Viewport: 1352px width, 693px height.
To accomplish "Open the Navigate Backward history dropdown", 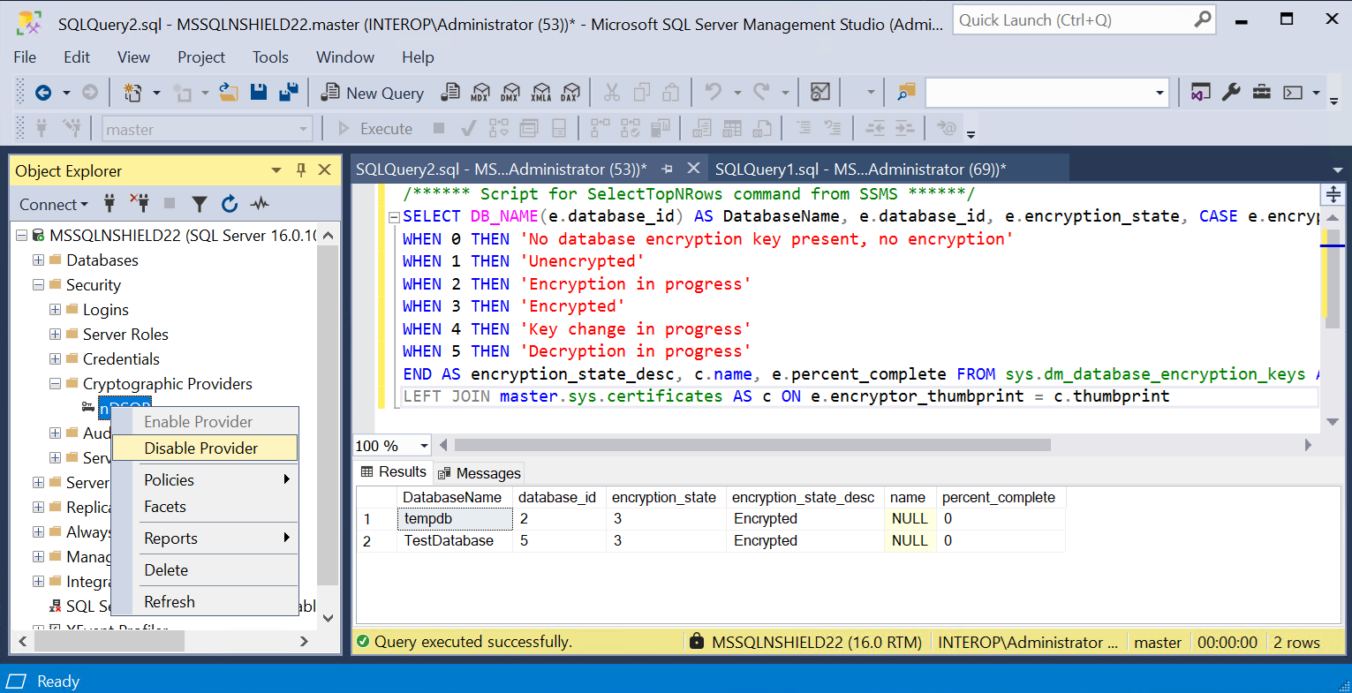I will [65, 93].
